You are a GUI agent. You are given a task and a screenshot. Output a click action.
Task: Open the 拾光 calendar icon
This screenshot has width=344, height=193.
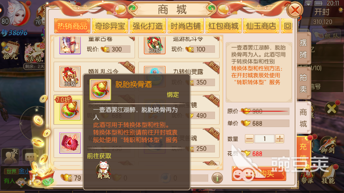[x=10, y=51]
